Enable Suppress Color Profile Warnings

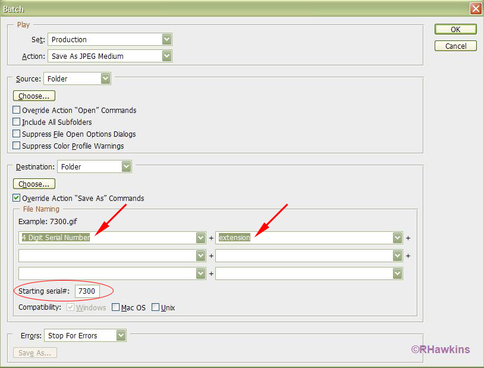[17, 146]
